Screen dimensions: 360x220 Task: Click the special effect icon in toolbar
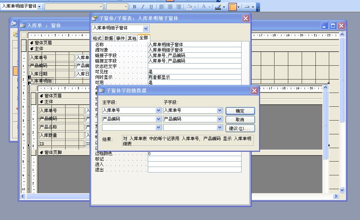click(247, 7)
